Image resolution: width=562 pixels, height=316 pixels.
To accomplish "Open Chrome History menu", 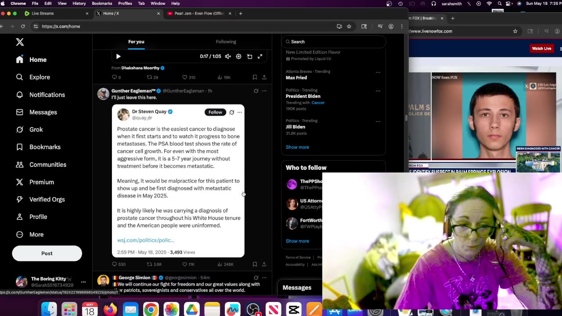I will point(79,4).
